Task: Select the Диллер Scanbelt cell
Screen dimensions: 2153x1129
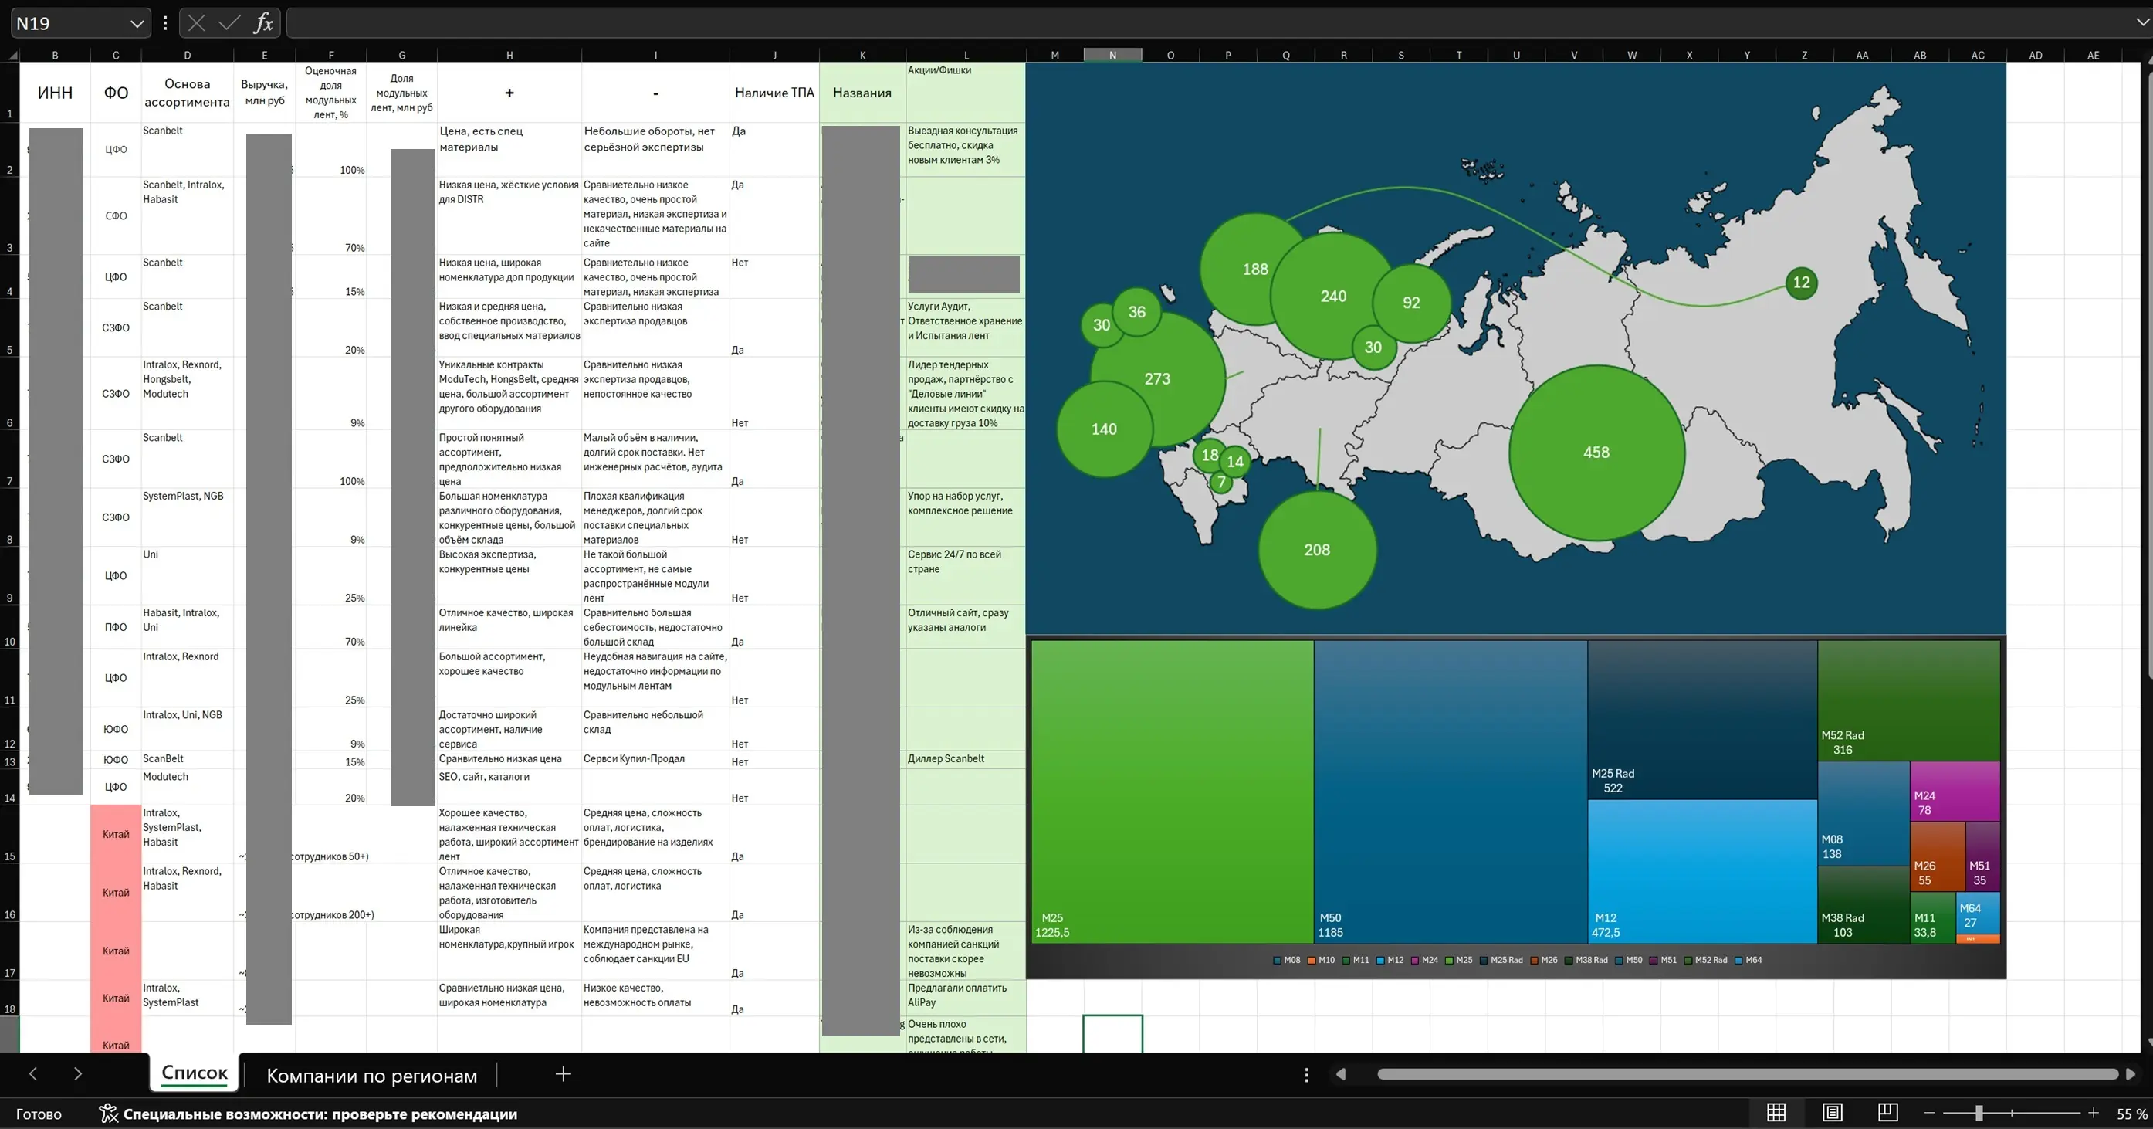Action: point(966,759)
